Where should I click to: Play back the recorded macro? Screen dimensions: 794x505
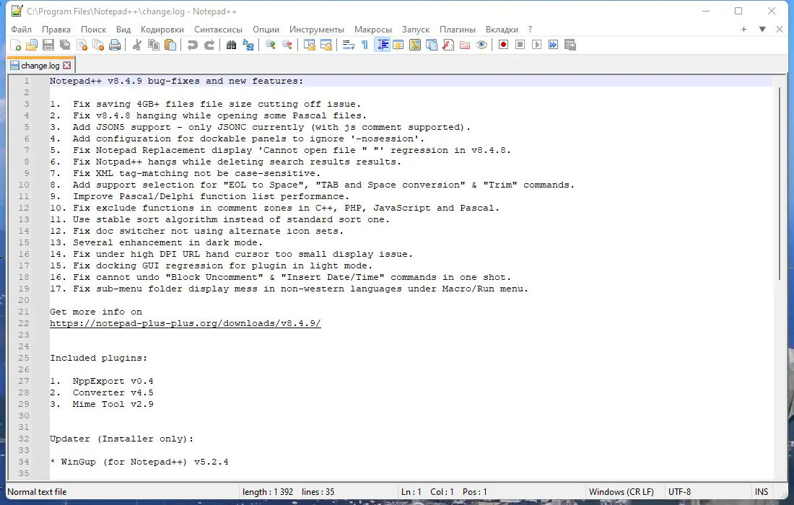[537, 45]
